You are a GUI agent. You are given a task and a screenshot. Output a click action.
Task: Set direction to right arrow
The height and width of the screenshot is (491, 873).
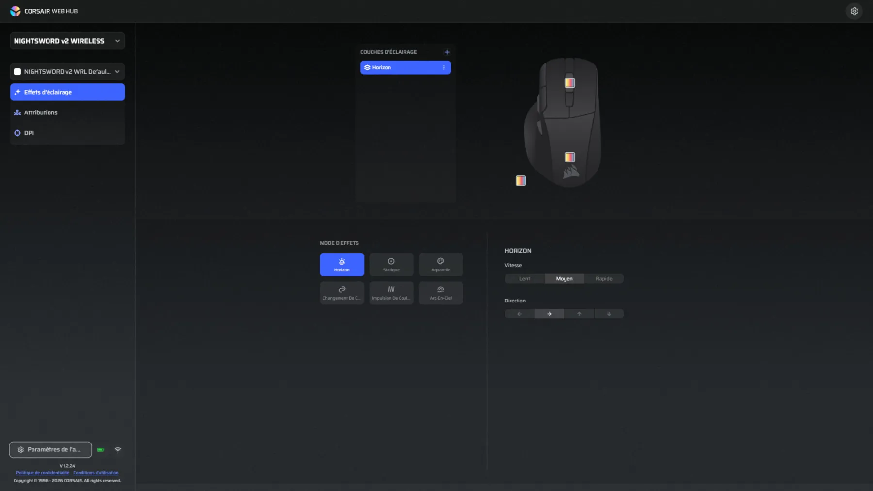[550, 314]
